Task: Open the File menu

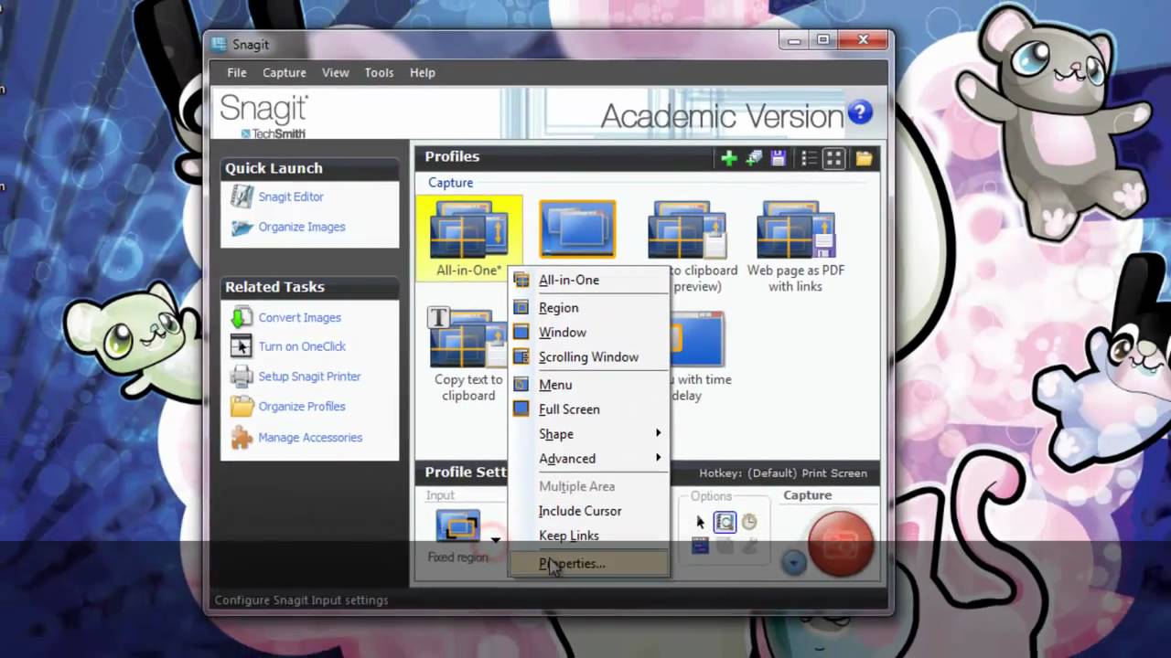Action: pyautogui.click(x=237, y=72)
